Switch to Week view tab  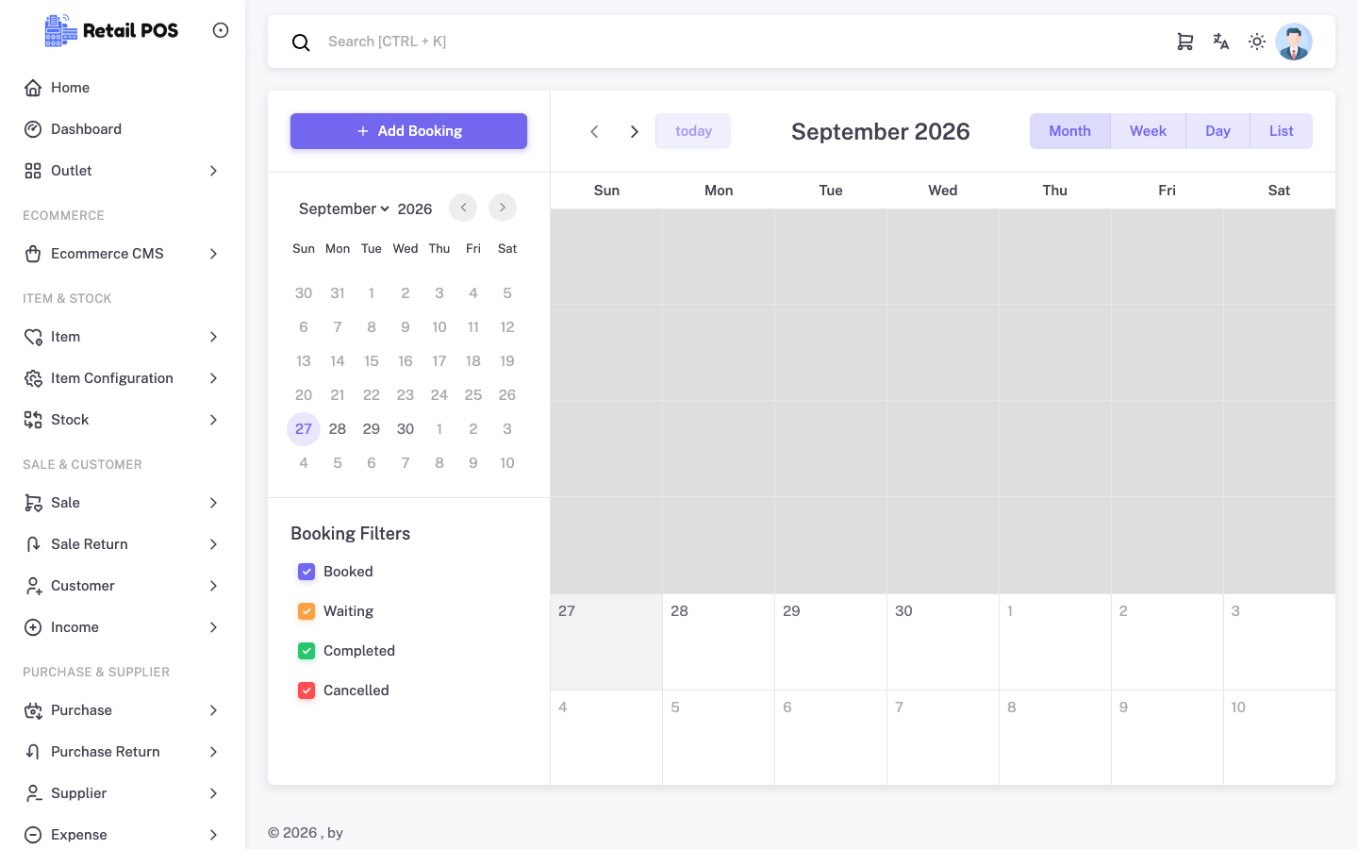(x=1148, y=131)
